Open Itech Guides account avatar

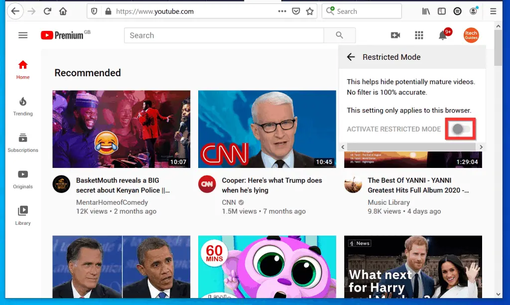click(x=471, y=35)
